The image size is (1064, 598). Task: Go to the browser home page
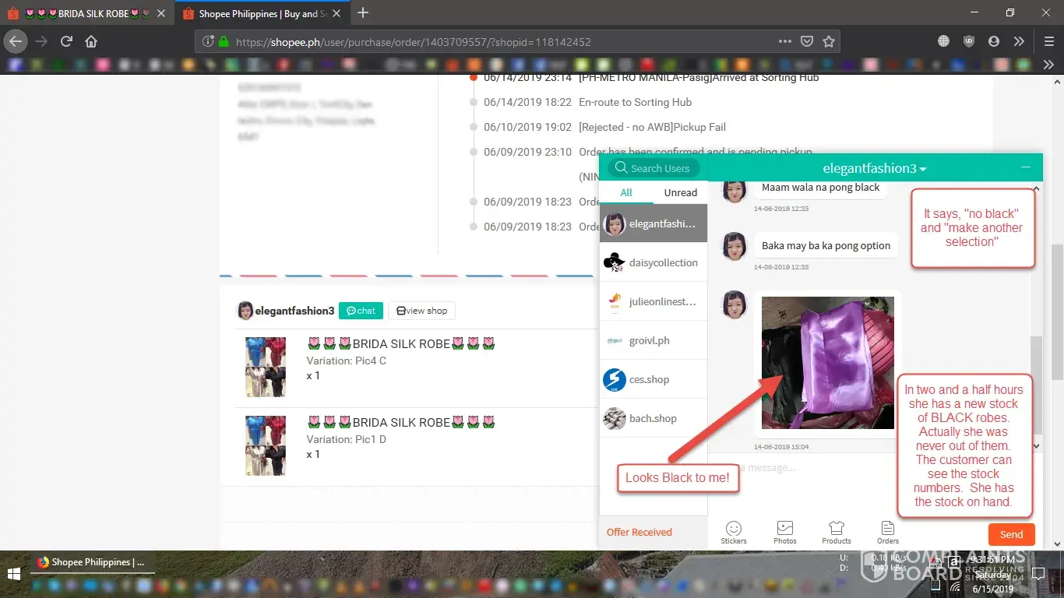91,41
